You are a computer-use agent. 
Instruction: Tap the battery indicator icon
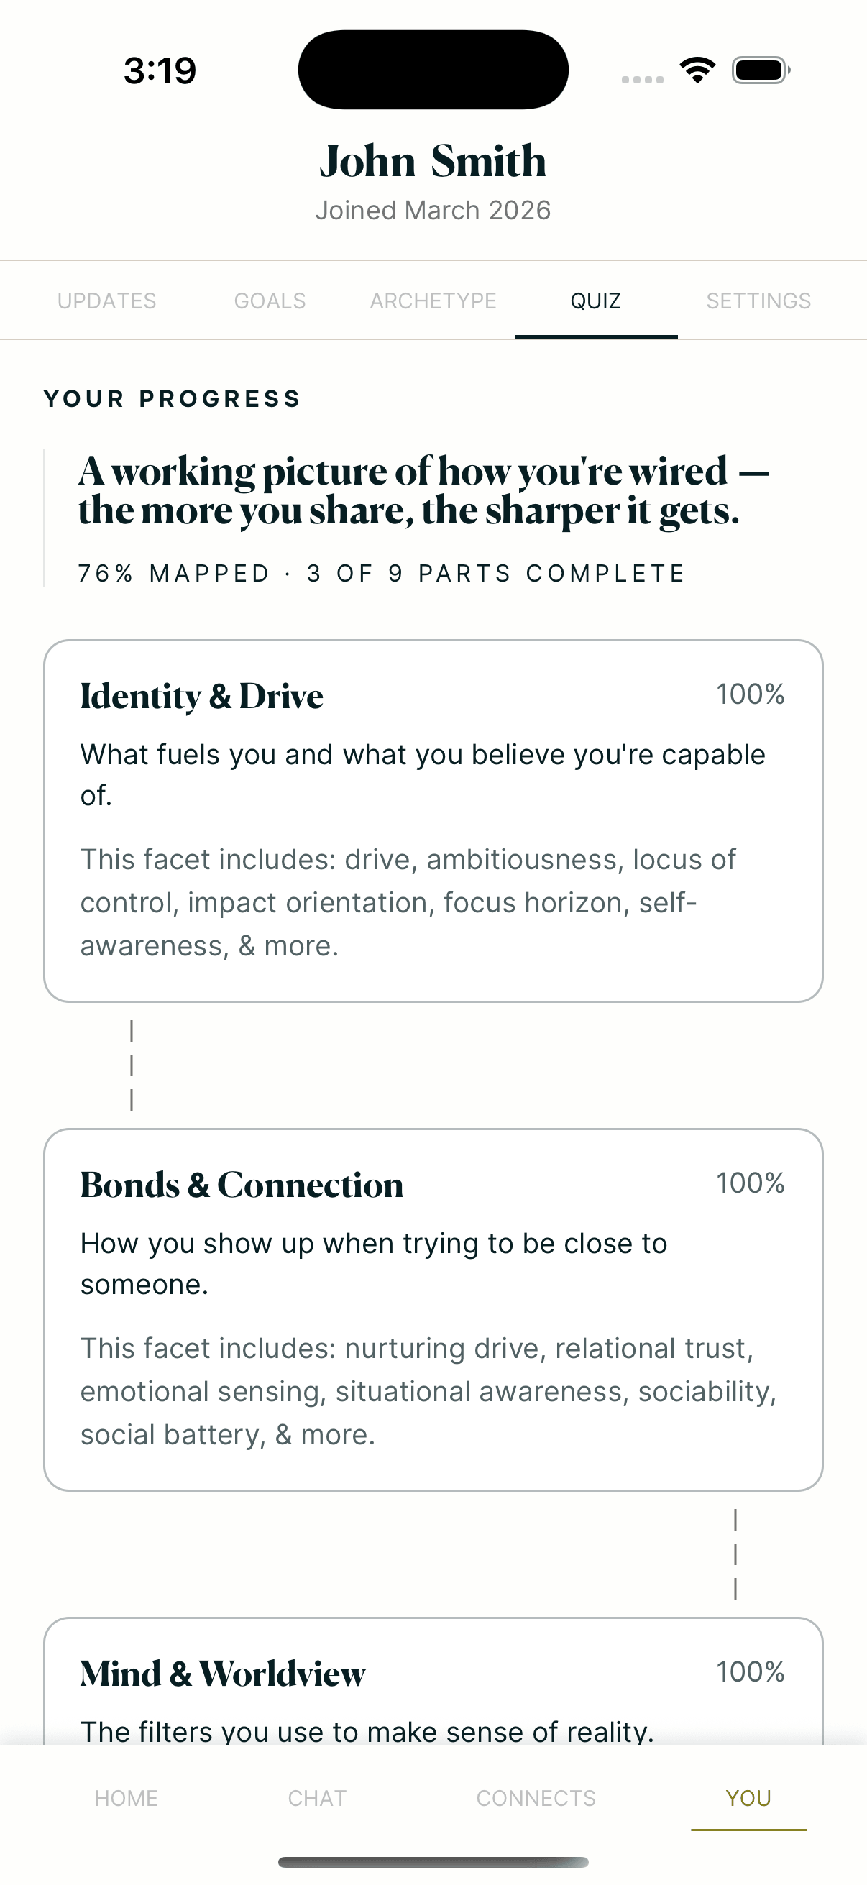[760, 70]
